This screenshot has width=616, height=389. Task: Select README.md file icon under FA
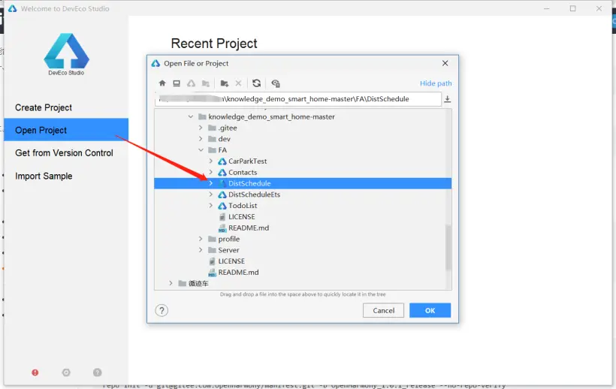[x=222, y=228]
